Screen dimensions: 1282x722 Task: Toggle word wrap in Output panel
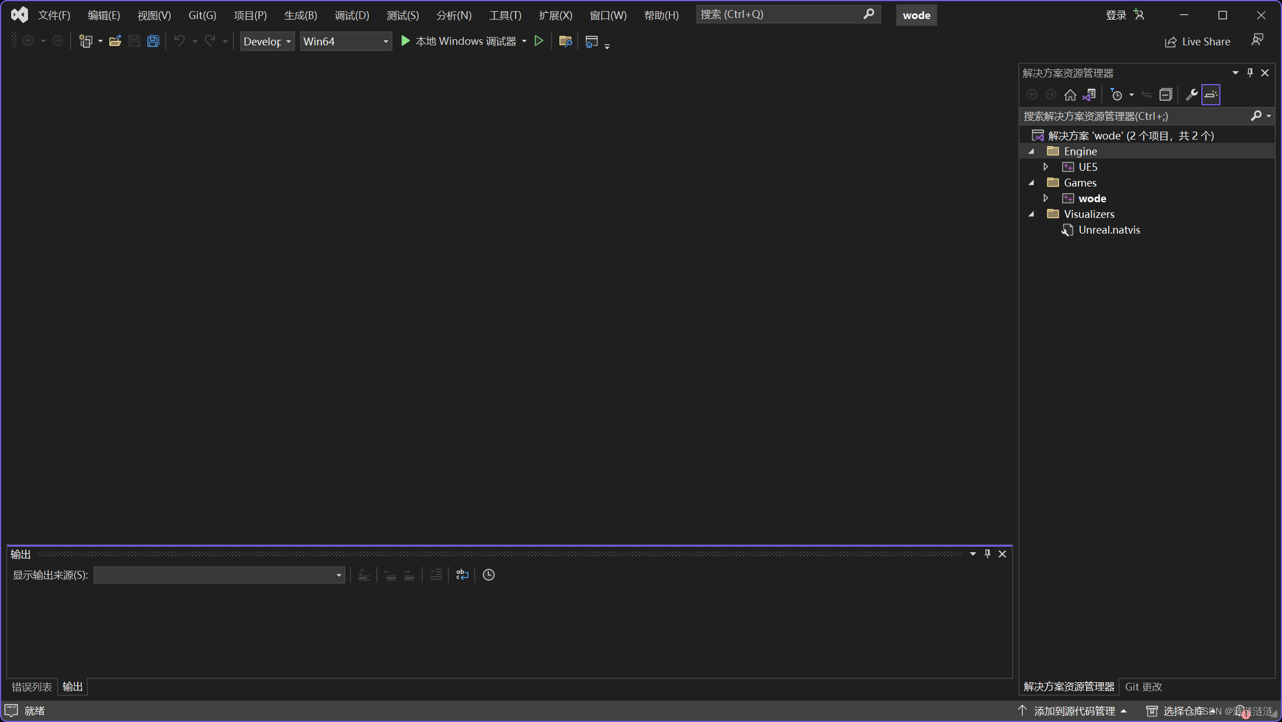pyautogui.click(x=462, y=575)
